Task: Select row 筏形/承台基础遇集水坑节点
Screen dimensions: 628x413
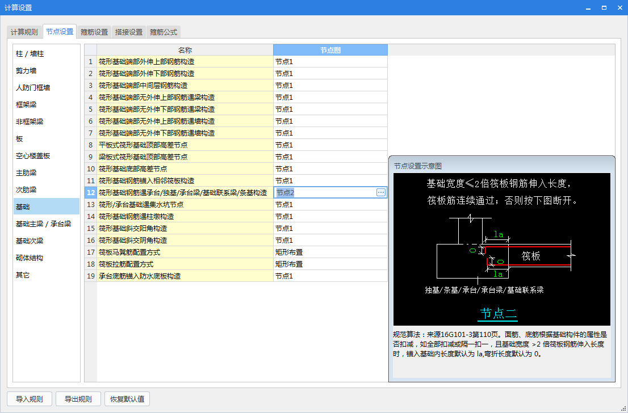Action: 185,204
